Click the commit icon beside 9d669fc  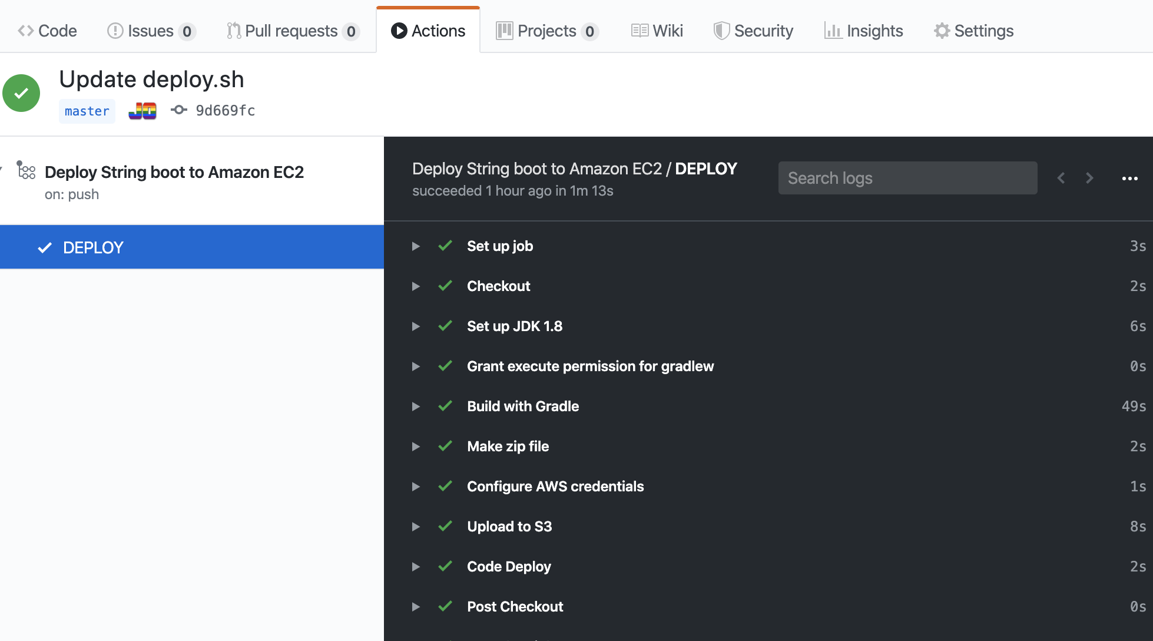[179, 110]
